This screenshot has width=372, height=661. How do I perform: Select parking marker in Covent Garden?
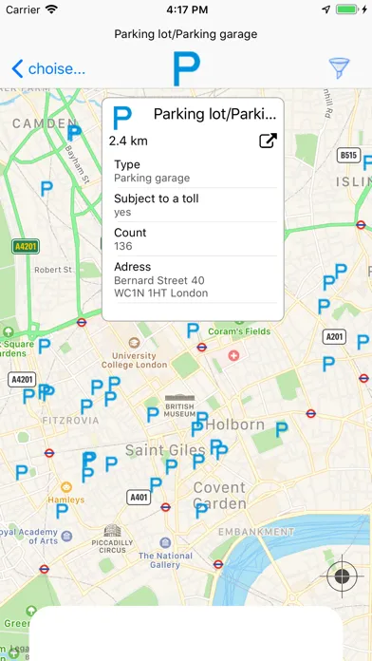pos(201,511)
